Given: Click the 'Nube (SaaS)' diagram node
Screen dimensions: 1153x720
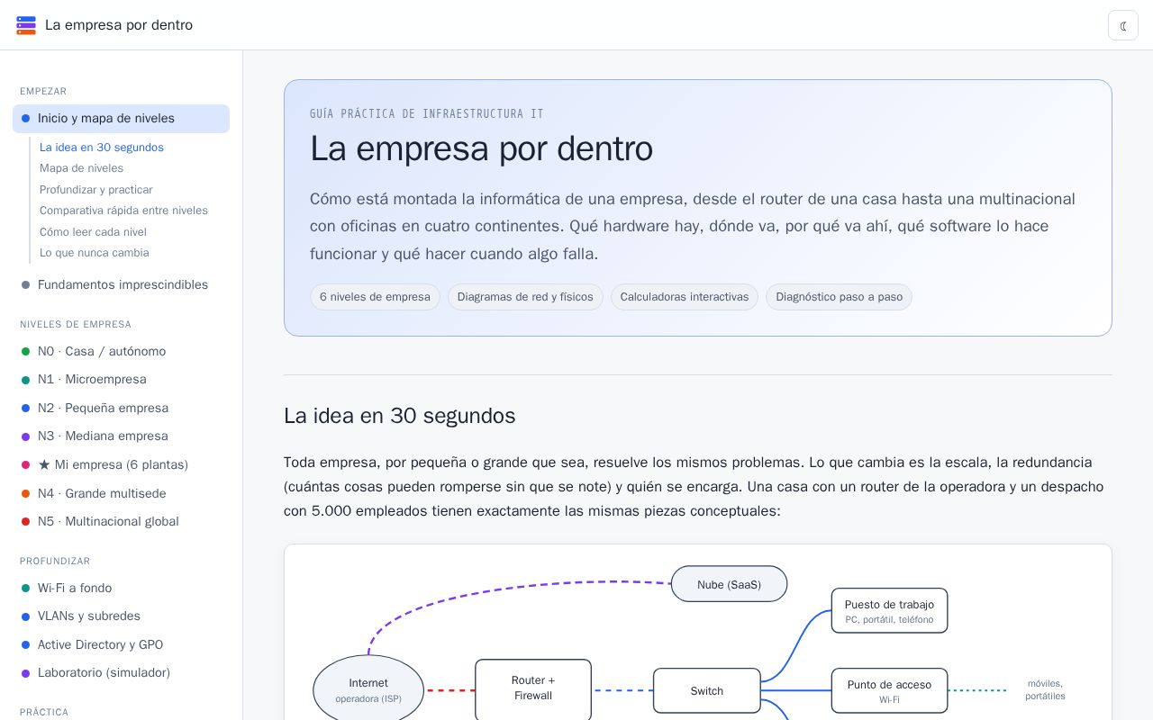Looking at the screenshot, I should (729, 584).
